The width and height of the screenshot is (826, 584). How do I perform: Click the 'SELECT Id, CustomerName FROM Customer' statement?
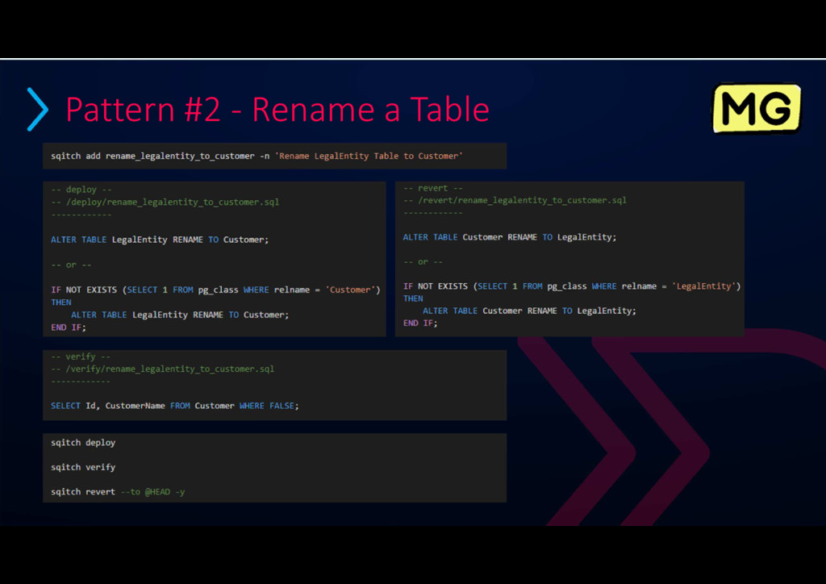tap(174, 406)
